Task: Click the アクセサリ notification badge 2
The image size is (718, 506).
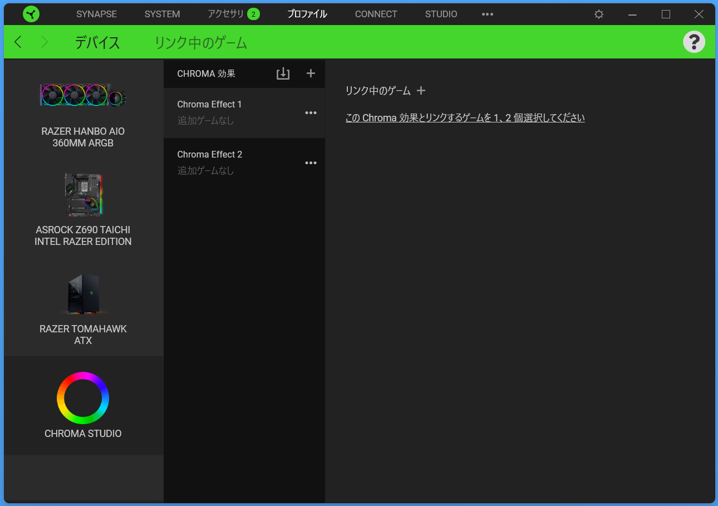Action: click(253, 14)
